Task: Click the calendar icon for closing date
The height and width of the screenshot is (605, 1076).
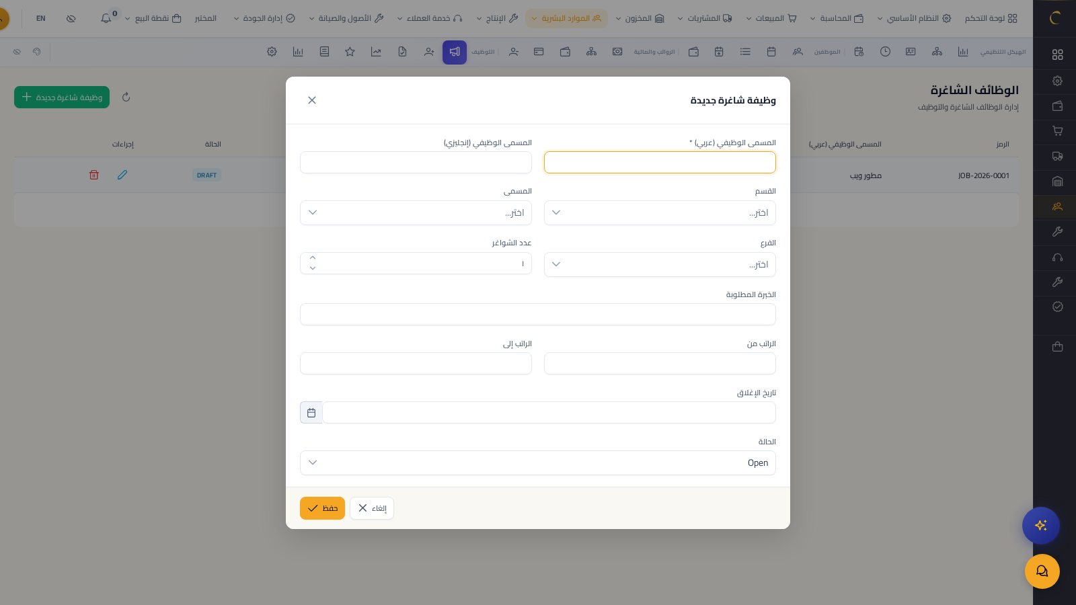Action: [x=311, y=413]
